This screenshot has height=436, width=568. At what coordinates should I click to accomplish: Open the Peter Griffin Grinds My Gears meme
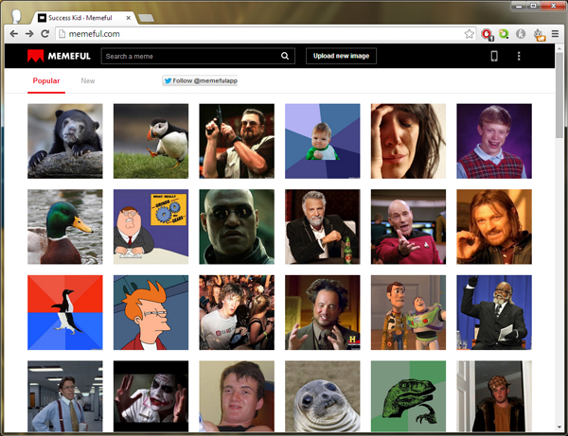[151, 227]
